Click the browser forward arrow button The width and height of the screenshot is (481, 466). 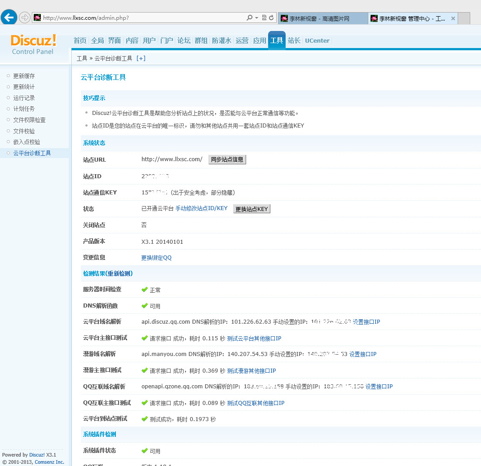pos(24,18)
